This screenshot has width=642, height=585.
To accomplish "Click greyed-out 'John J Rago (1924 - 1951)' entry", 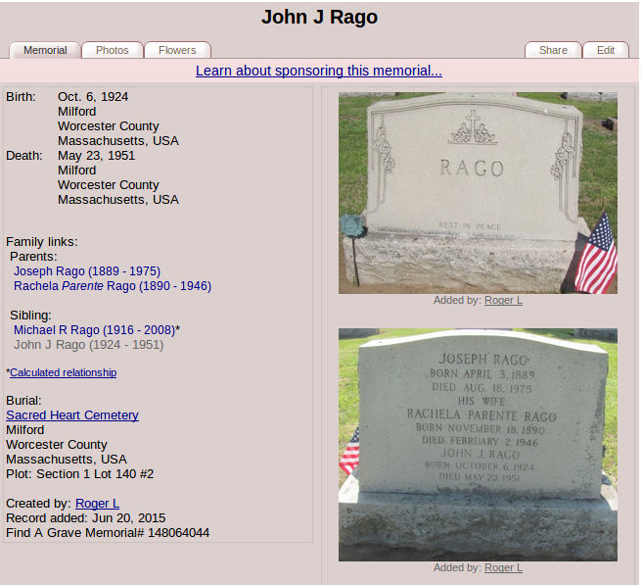I will click(x=89, y=345).
